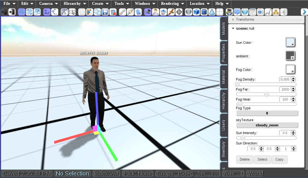Open the Create menu dropdown
Screen dimensions: 308x178
coord(100,4)
